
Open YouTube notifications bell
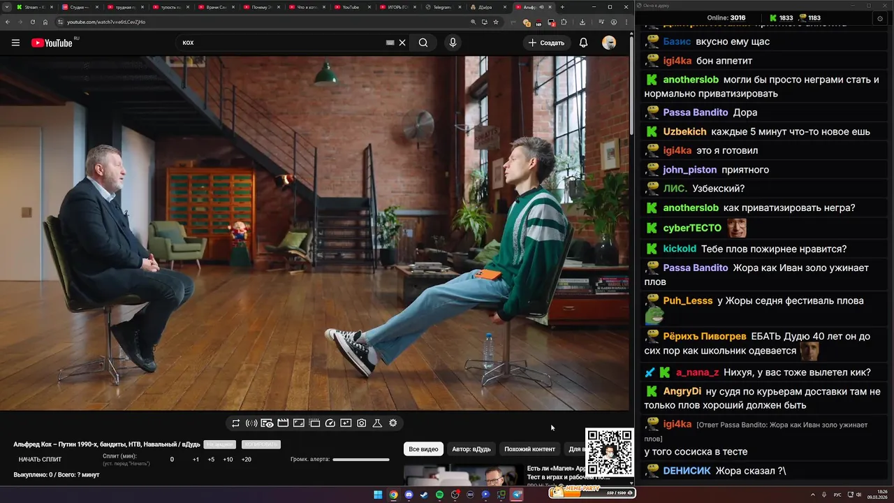583,43
